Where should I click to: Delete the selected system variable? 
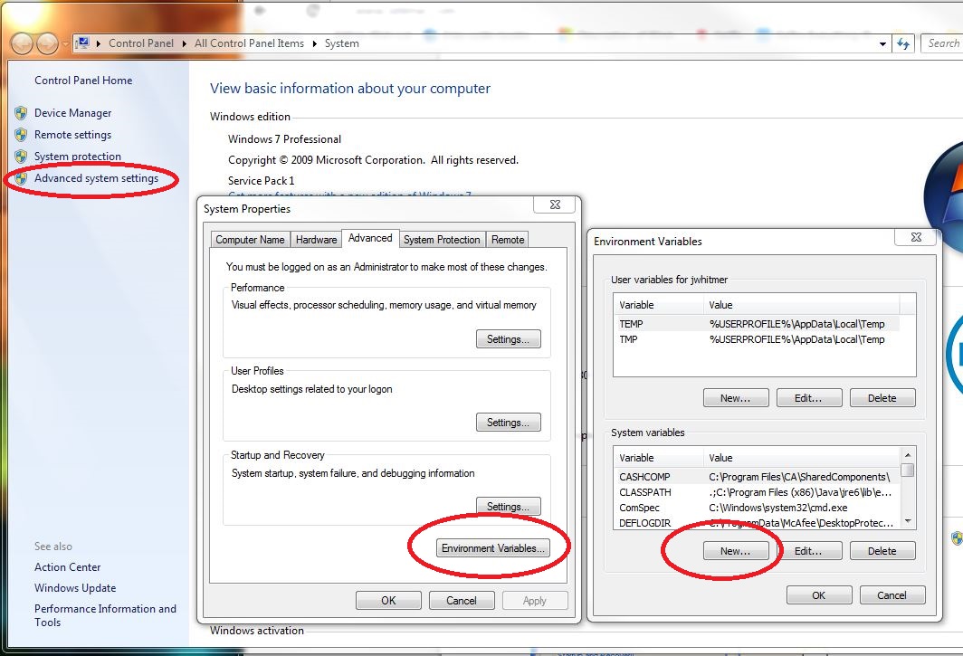pyautogui.click(x=882, y=551)
